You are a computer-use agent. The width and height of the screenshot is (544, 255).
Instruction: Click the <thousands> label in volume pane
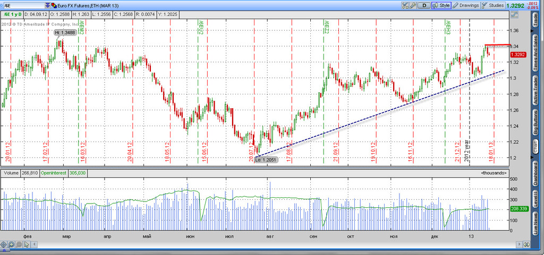pyautogui.click(x=494, y=172)
